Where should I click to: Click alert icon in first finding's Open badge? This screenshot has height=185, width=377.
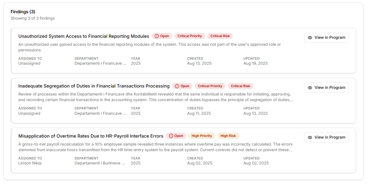click(x=157, y=36)
